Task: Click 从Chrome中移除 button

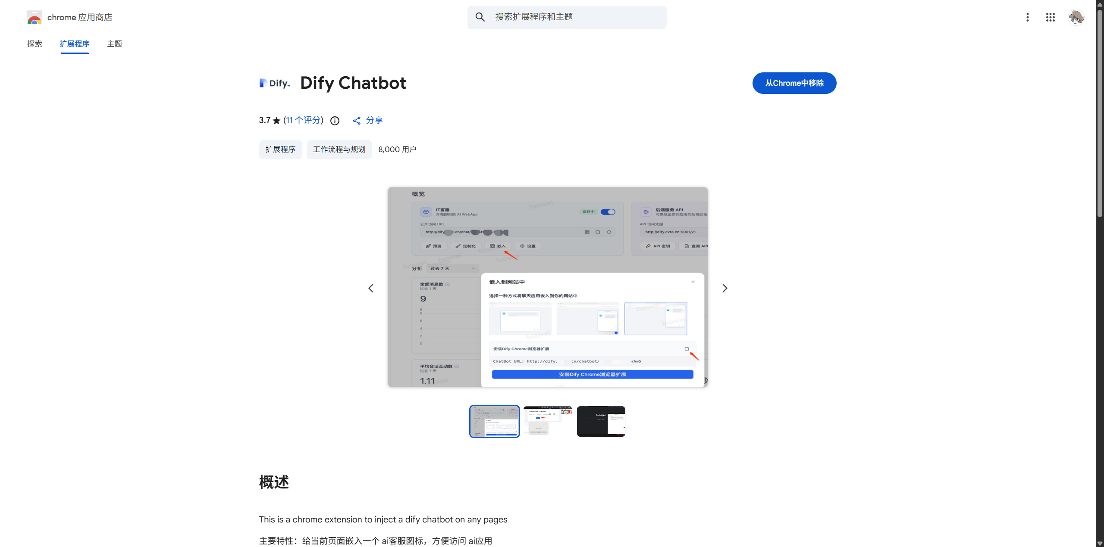Action: (x=794, y=83)
